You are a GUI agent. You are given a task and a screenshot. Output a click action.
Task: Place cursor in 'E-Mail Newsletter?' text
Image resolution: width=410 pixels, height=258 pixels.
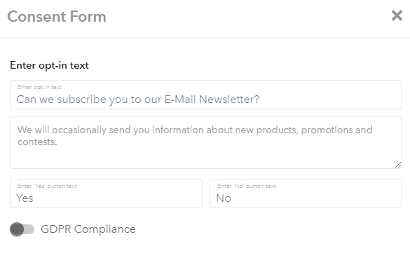[x=212, y=100]
